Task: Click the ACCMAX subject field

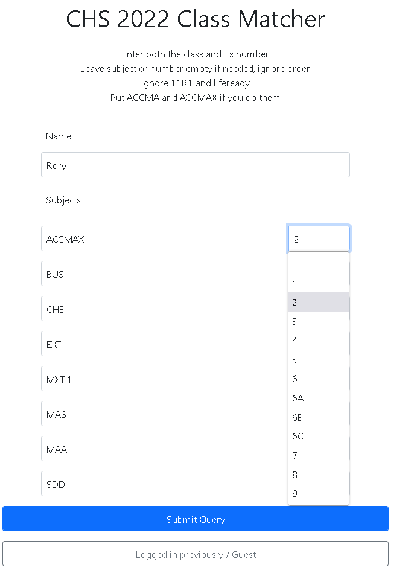Action: pyautogui.click(x=165, y=238)
